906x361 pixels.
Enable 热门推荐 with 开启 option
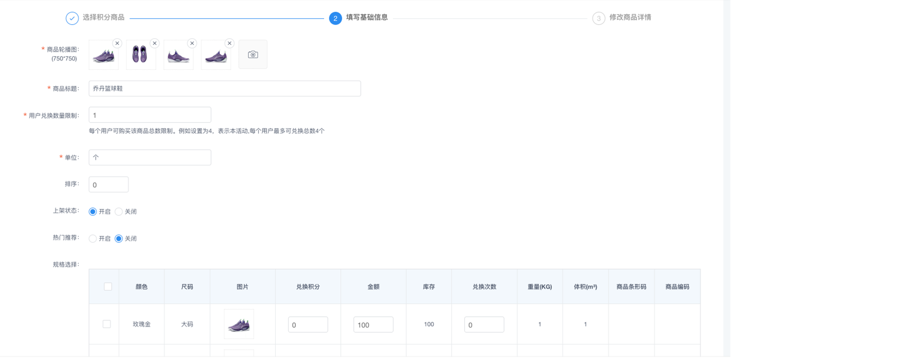point(93,239)
